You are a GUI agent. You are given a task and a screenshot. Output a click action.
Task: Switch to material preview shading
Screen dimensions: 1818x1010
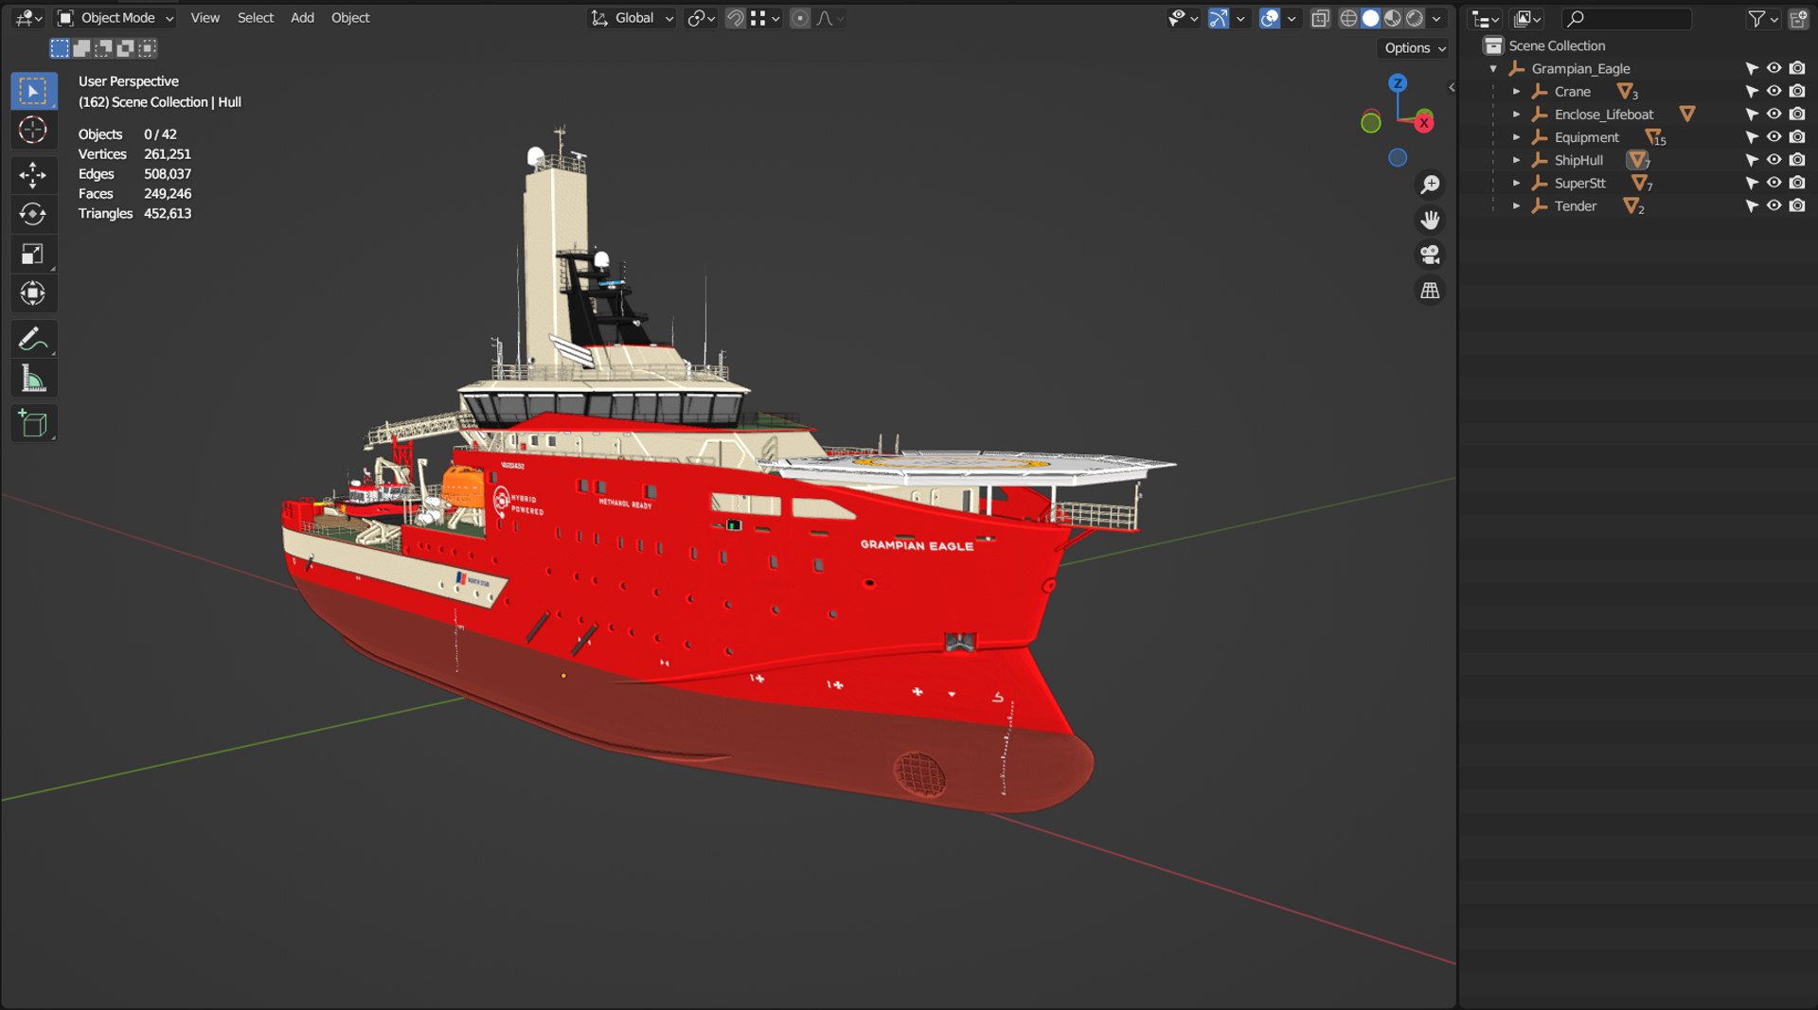click(1392, 18)
